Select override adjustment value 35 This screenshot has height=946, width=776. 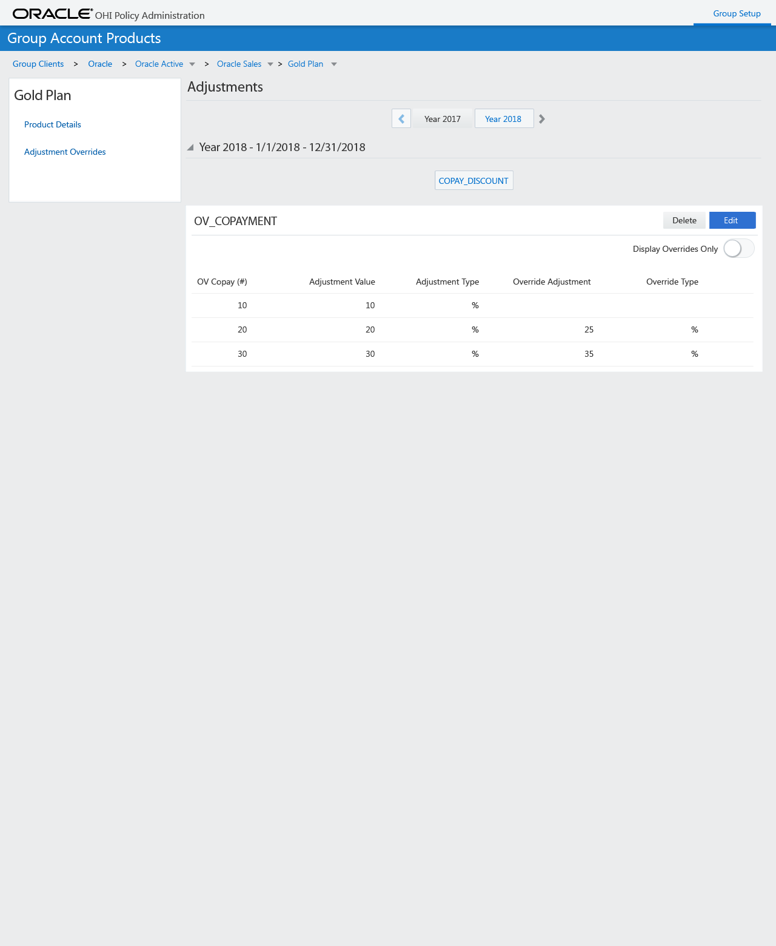[589, 354]
